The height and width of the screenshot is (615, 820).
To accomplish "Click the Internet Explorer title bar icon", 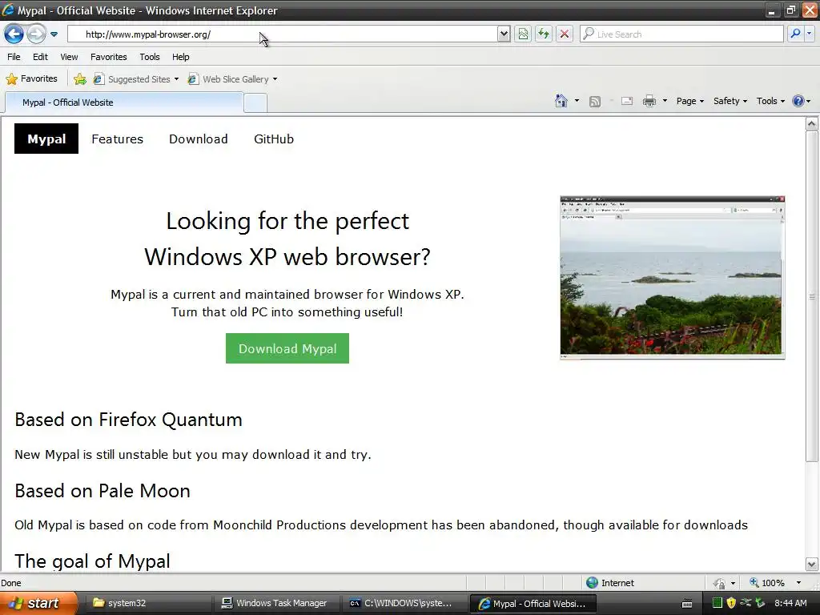I will pyautogui.click(x=8, y=10).
